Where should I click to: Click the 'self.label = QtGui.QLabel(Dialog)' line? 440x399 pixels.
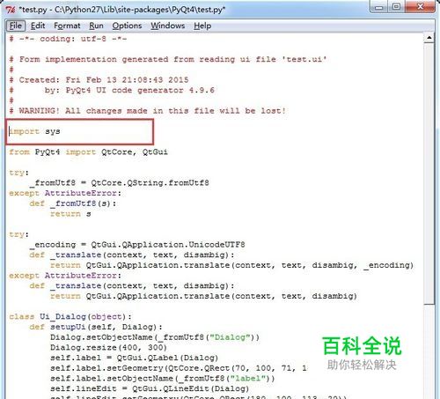(x=135, y=358)
